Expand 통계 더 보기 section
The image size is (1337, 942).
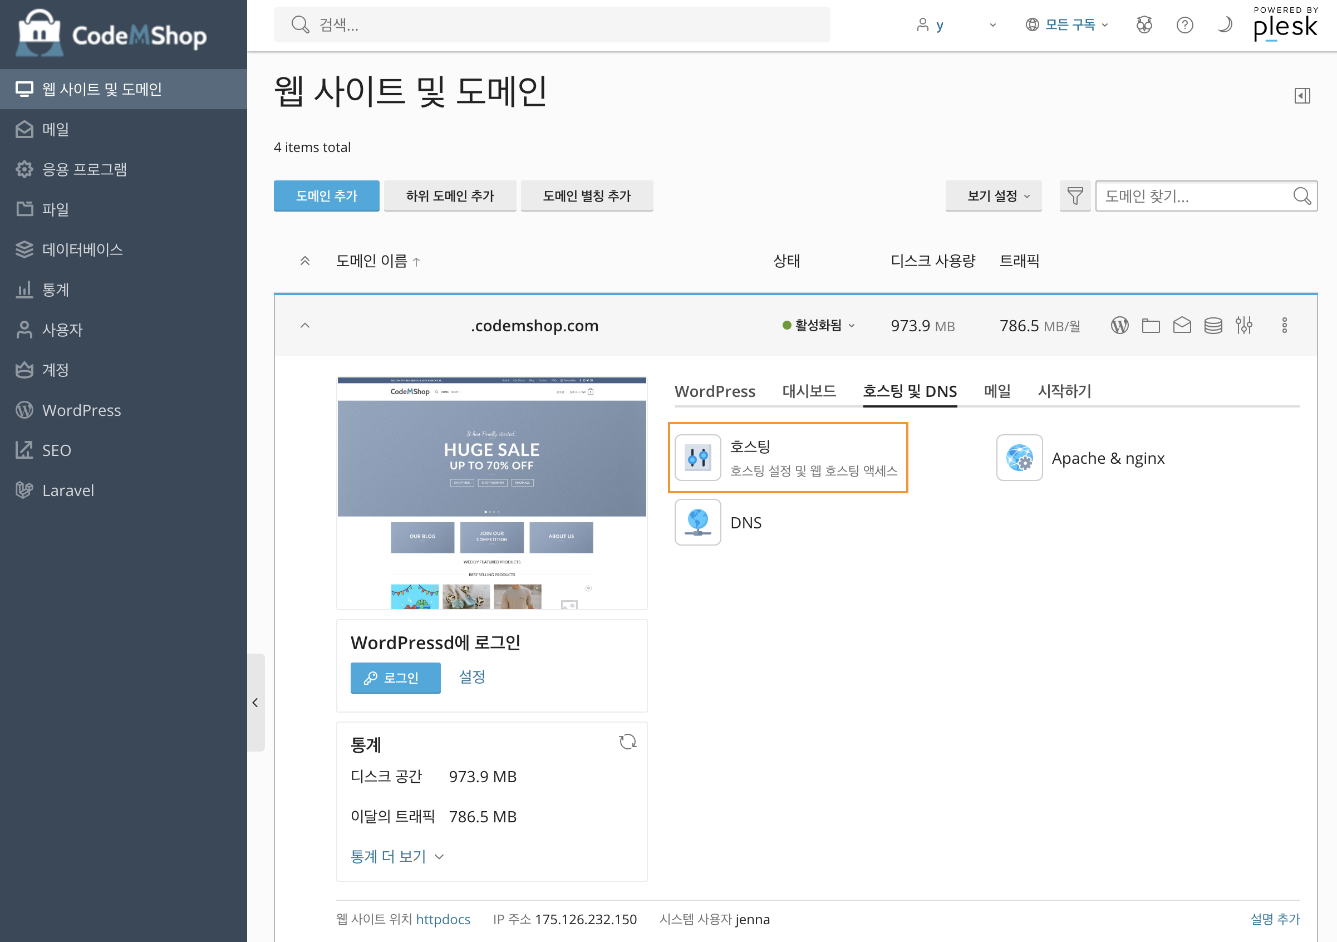[x=397, y=856]
